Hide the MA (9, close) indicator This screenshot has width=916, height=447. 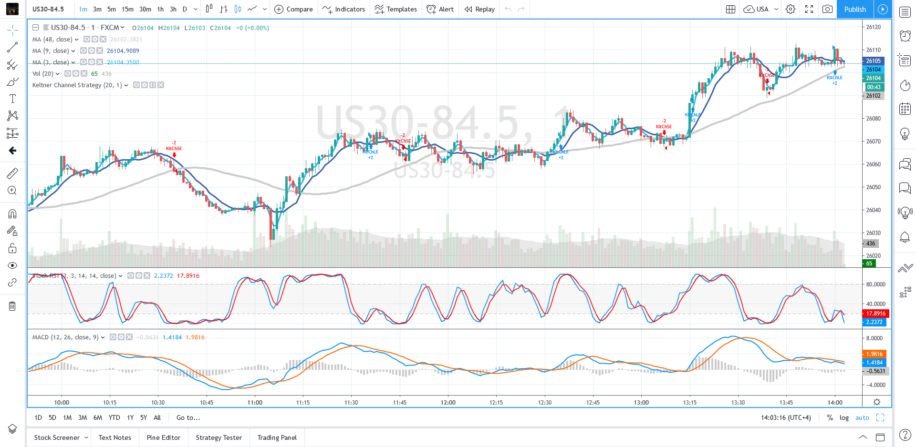coord(83,51)
